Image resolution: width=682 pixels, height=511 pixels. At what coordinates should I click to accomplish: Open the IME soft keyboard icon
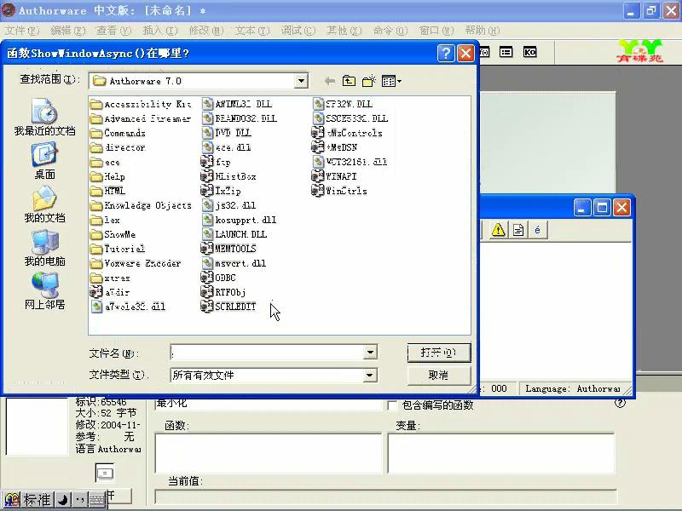[x=97, y=500]
